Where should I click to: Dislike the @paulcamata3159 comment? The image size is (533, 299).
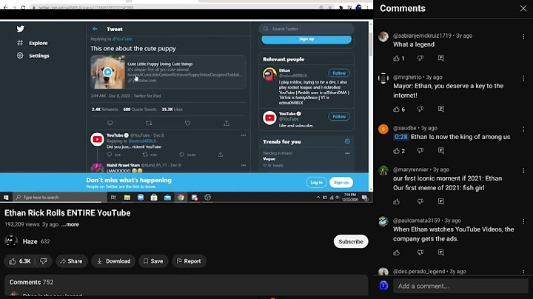click(x=420, y=252)
